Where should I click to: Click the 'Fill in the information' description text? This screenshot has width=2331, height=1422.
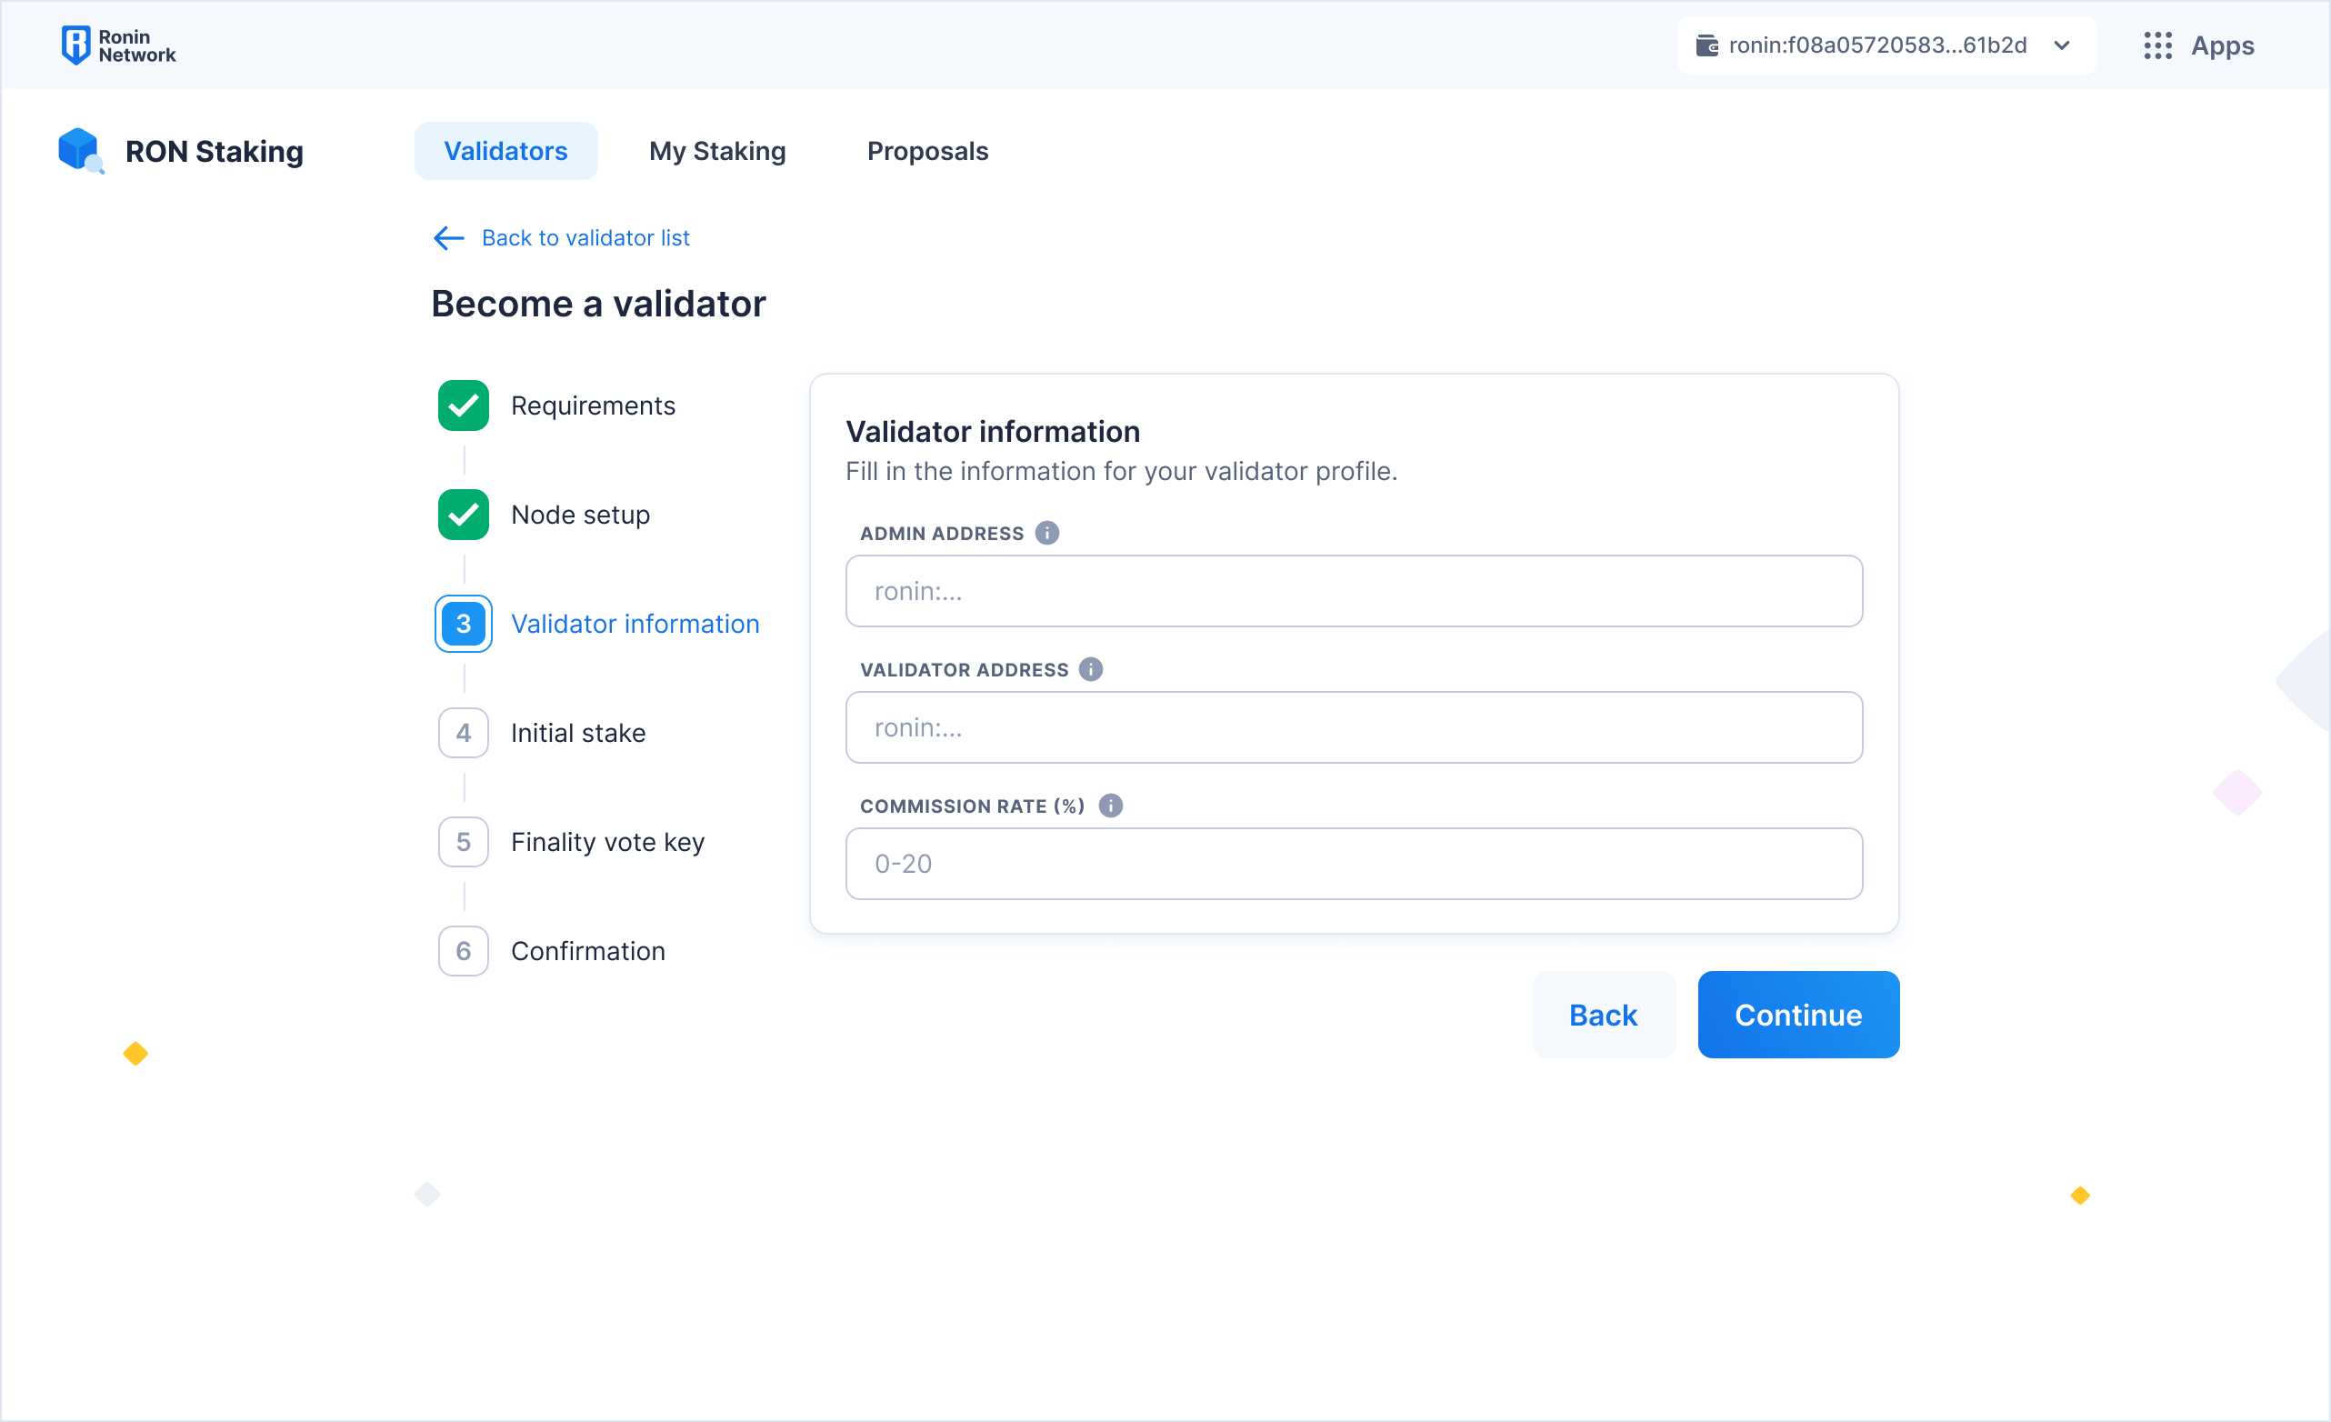[1122, 471]
